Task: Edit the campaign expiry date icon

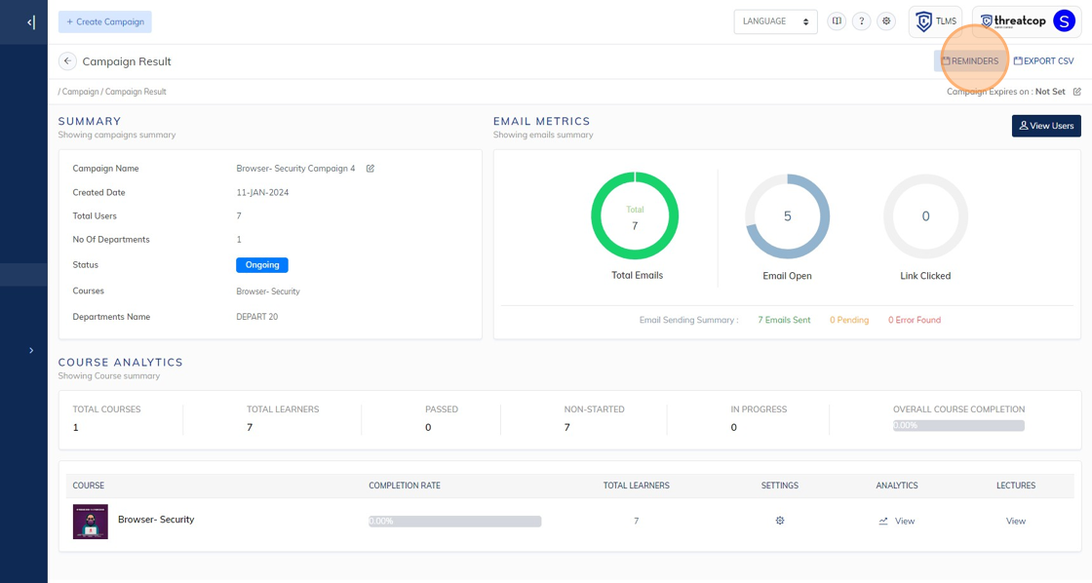Action: (x=1076, y=92)
